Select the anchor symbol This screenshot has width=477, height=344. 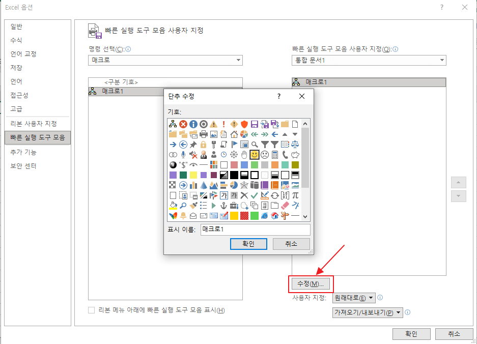tap(224, 205)
